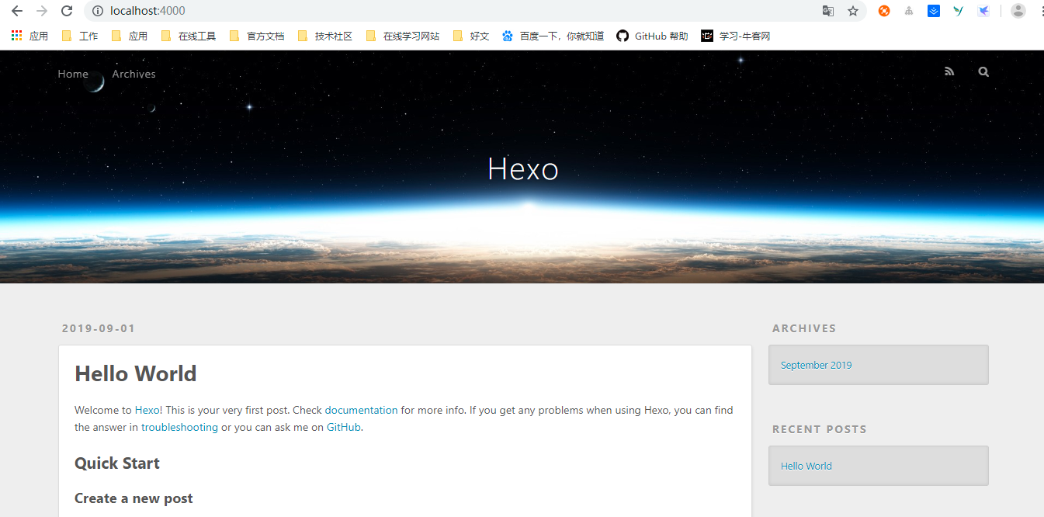Bookmark this page with the star icon

point(853,11)
